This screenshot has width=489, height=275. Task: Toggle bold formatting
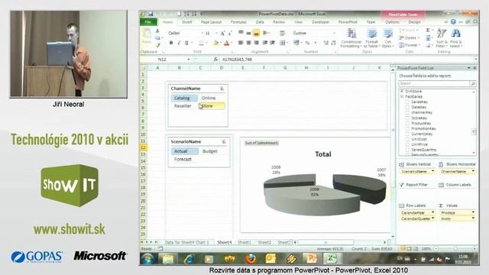[x=171, y=43]
